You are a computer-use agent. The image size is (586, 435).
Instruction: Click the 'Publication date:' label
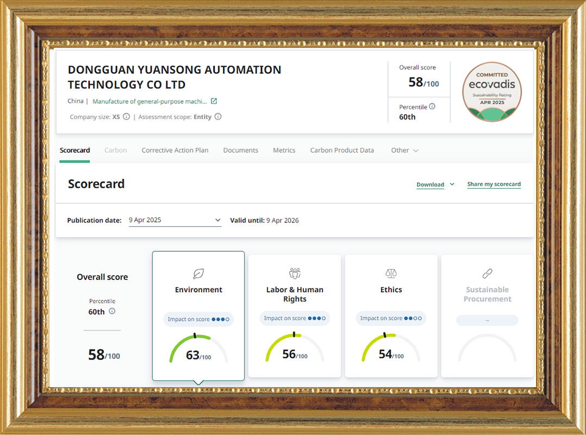click(94, 220)
